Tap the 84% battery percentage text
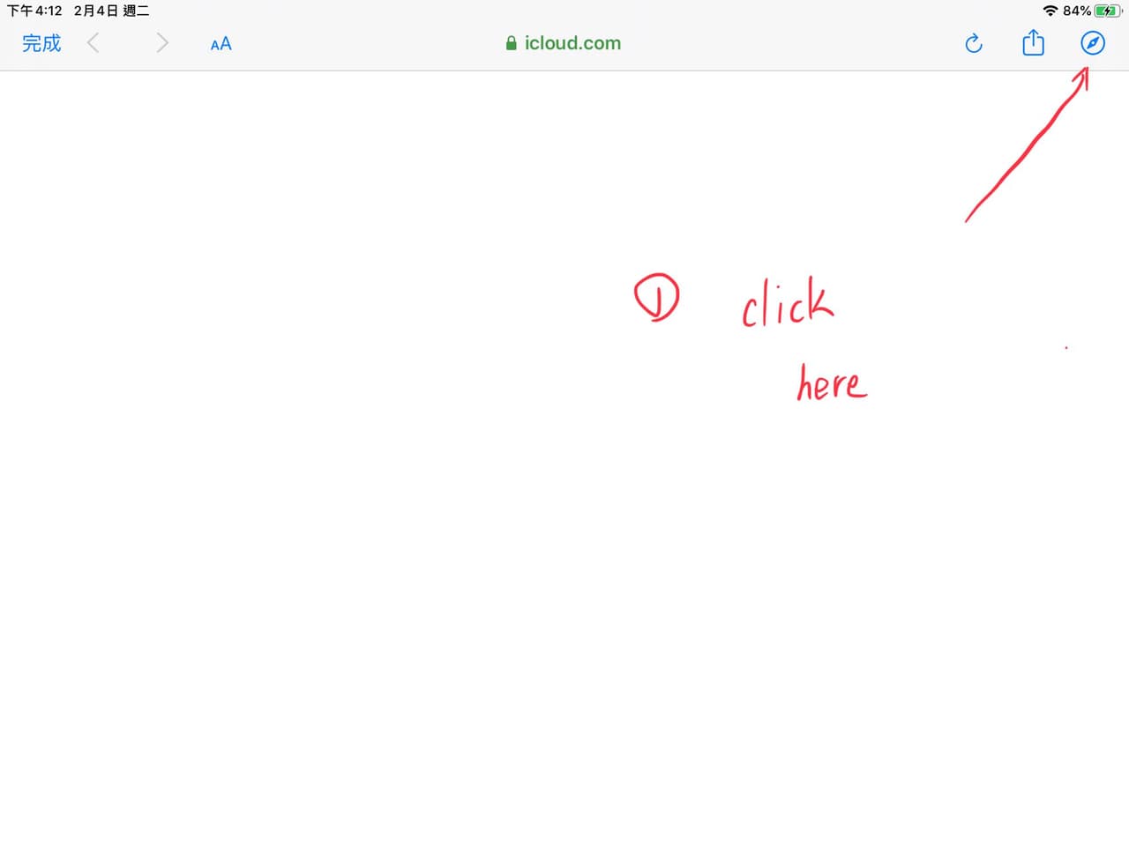The width and height of the screenshot is (1129, 846). 1077,11
